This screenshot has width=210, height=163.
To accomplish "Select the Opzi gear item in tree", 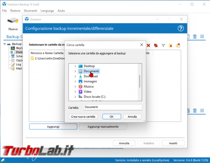I will click(17, 60).
